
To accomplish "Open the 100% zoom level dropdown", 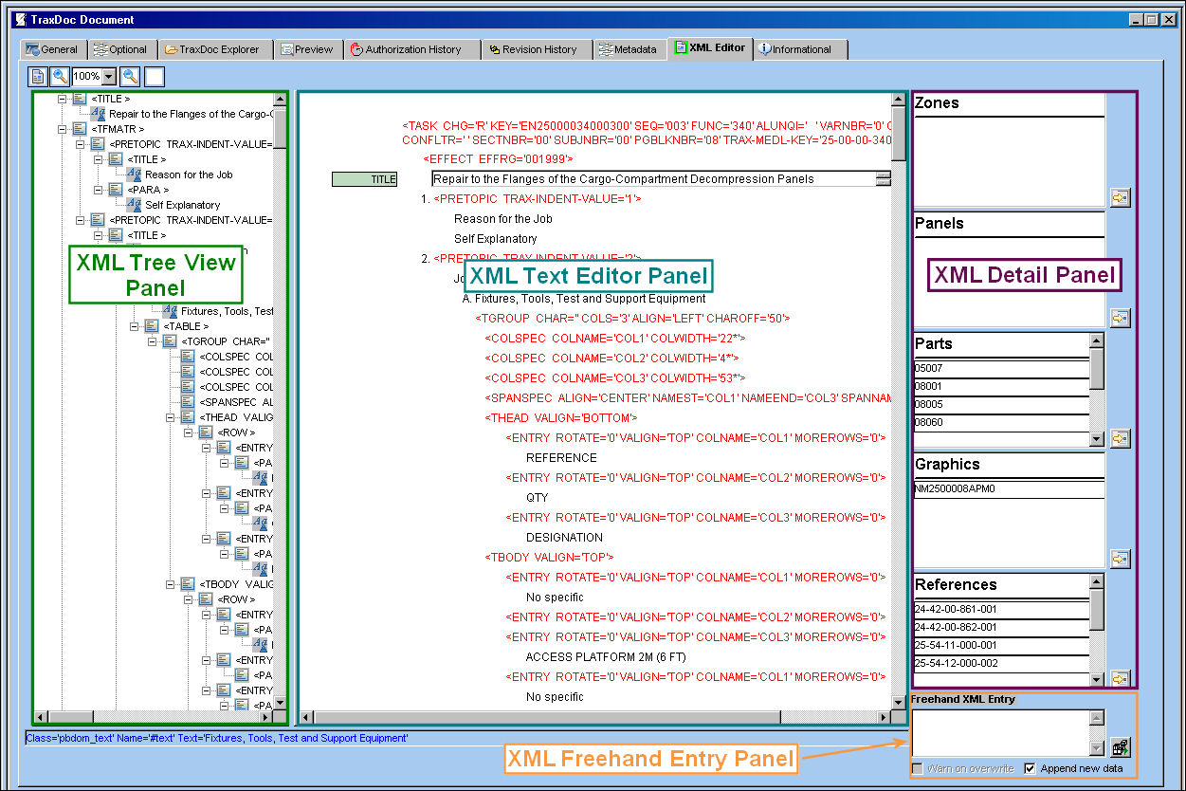I will coord(109,77).
